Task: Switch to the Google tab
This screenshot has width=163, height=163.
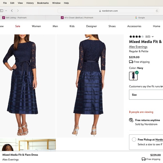Action: [136, 18]
